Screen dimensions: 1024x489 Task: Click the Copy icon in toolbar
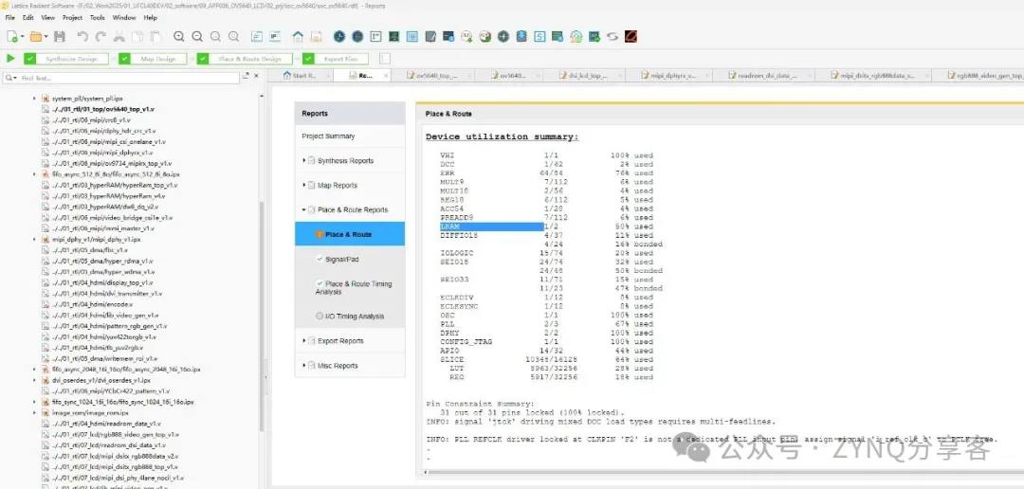(x=137, y=37)
